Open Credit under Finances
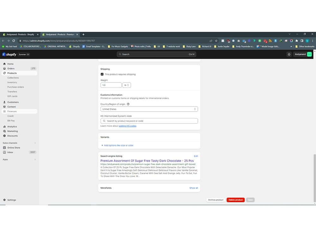Screen dimensions: 316x237 tap(10, 116)
